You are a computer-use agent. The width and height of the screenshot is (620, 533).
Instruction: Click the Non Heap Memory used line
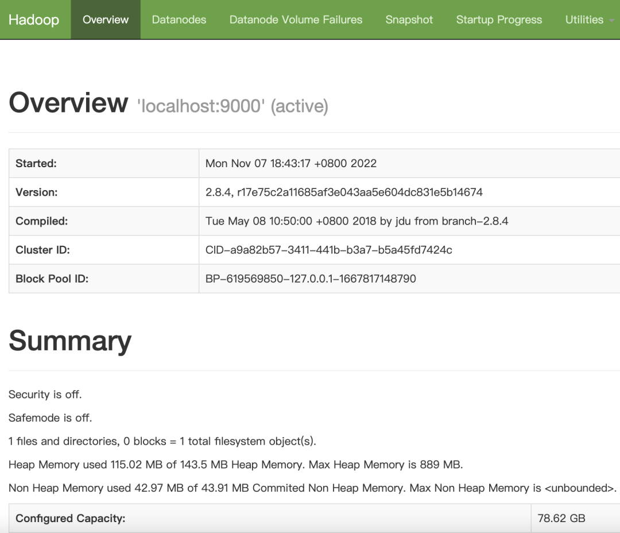[x=312, y=488]
